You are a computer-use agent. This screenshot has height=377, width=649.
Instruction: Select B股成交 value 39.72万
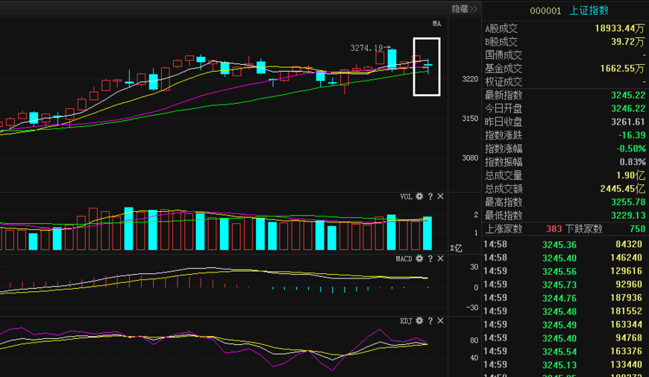[x=628, y=41]
